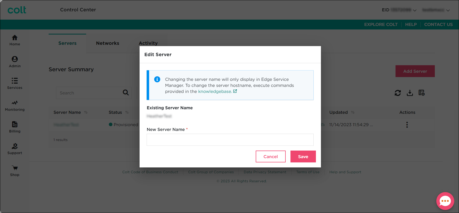The height and width of the screenshot is (213, 459).
Task: Switch to the Networks tab
Action: pos(108,43)
